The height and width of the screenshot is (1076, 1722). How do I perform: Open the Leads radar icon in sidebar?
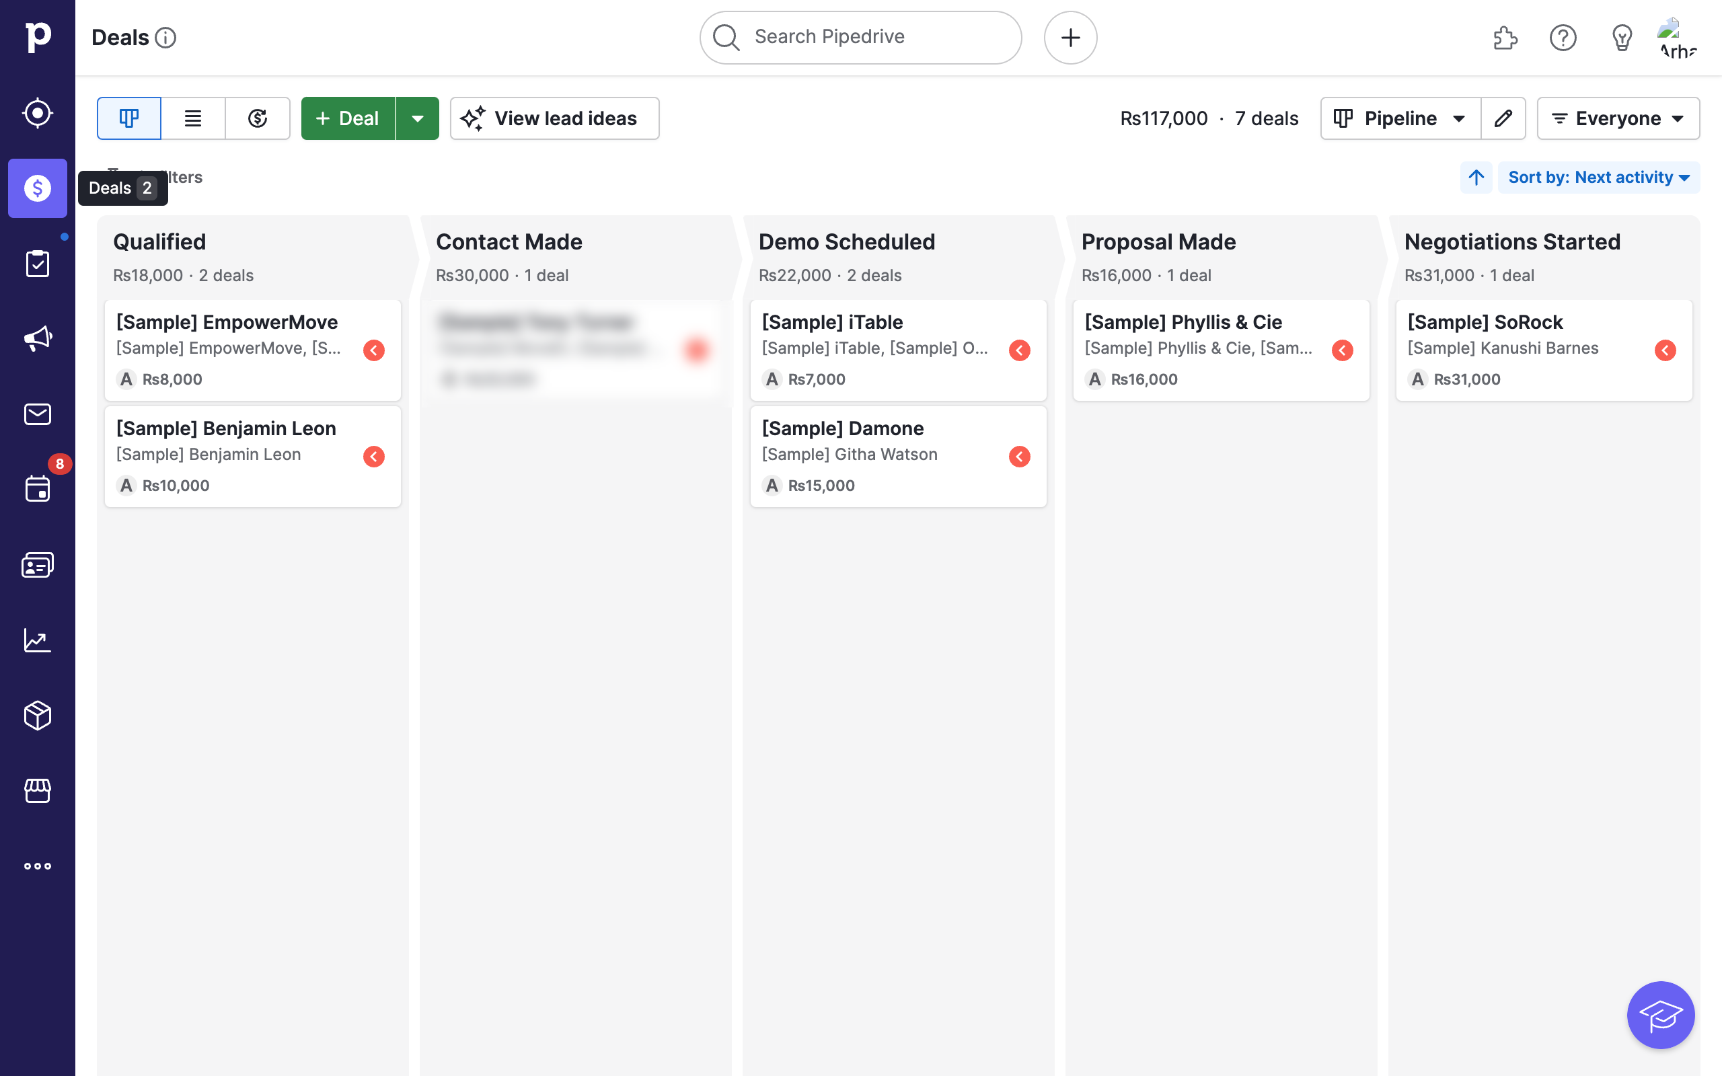point(37,112)
